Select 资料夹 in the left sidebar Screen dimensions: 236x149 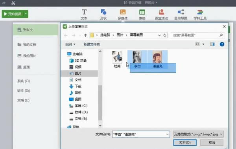click(x=36, y=29)
